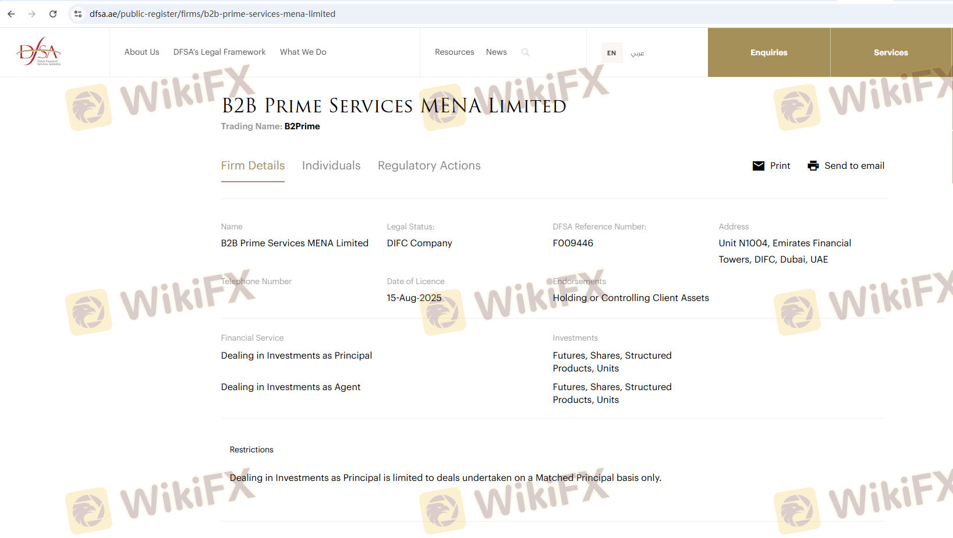Click the browser address bar URL
This screenshot has height=538, width=953.
tap(212, 14)
